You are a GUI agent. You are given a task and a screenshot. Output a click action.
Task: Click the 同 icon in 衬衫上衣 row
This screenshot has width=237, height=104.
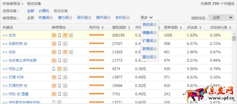point(59,69)
